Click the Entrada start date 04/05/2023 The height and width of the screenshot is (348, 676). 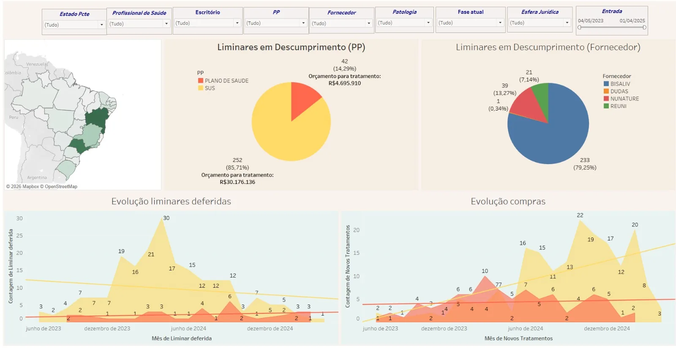pos(591,21)
